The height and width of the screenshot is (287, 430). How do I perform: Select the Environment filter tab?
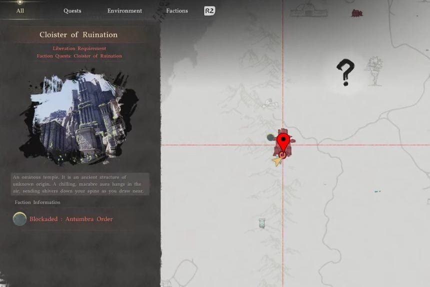click(x=124, y=11)
